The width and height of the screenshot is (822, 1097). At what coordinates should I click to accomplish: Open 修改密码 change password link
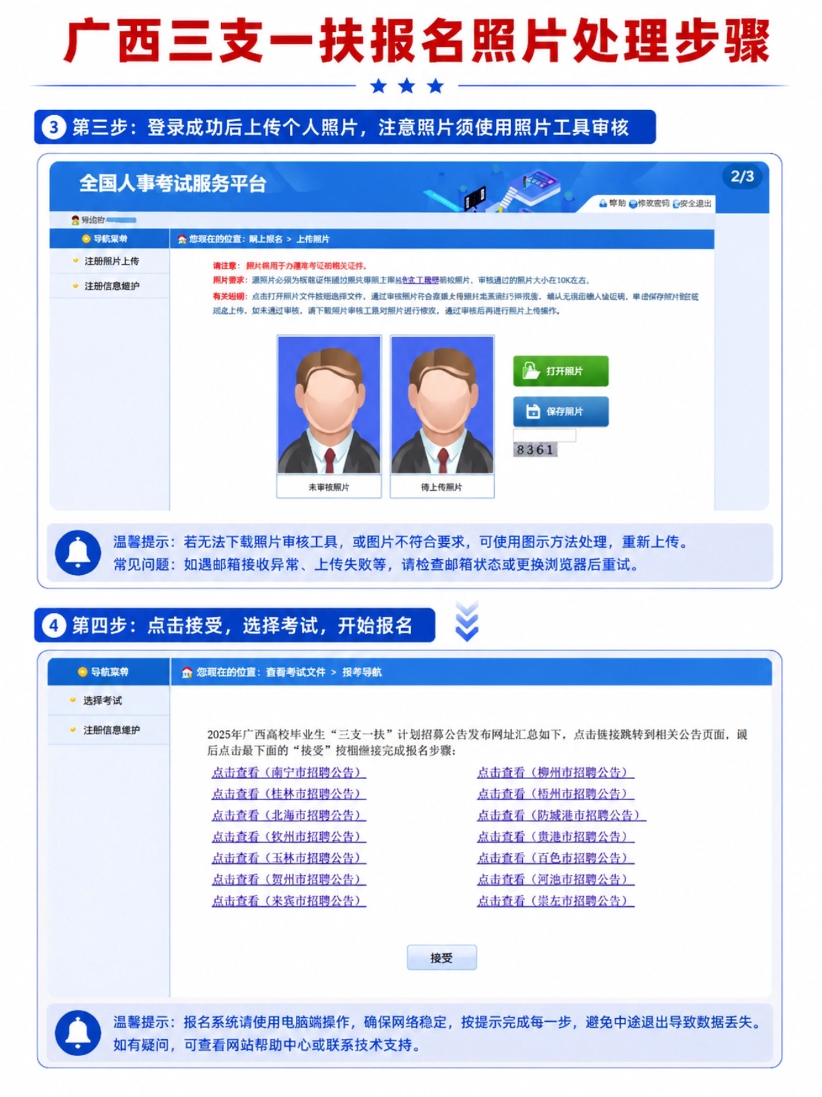pyautogui.click(x=649, y=203)
